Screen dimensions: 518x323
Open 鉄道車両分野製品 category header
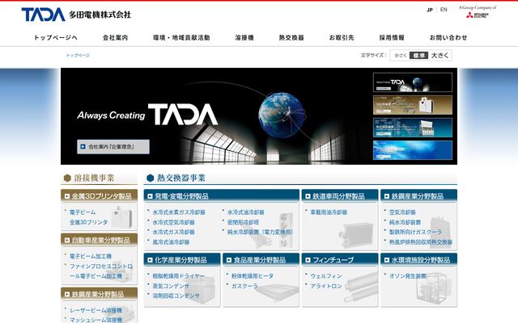click(x=340, y=195)
